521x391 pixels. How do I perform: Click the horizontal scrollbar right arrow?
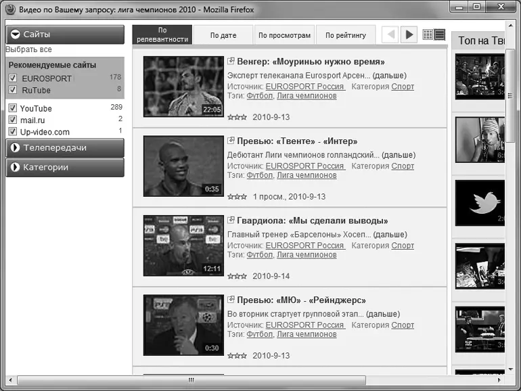pos(499,379)
